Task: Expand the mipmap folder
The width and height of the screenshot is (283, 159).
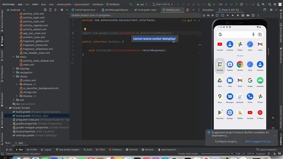Action: tap(14, 69)
